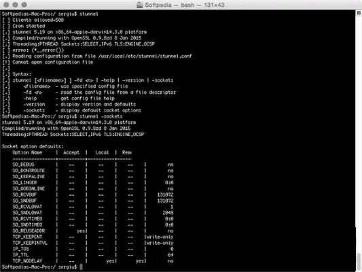Click the 'Option Name' column header
Screen dimensions: 362x272
pyautogui.click(x=27, y=152)
